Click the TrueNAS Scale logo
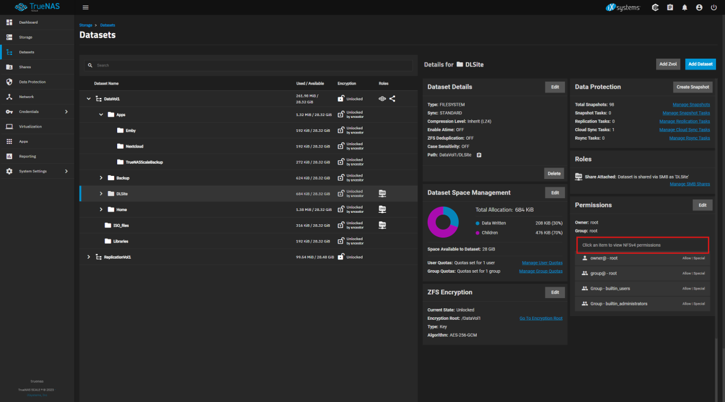This screenshot has width=725, height=402. coord(37,7)
